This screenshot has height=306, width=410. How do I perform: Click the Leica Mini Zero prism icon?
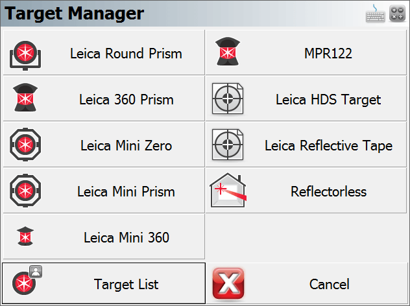[x=25, y=145]
